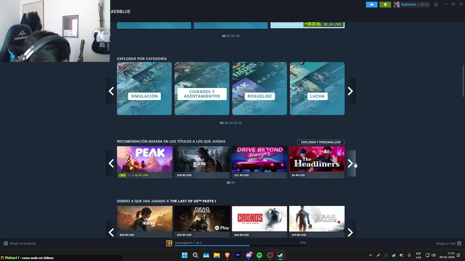Image resolution: width=465 pixels, height=261 pixels.
Task: Open volume control in system tray
Action: 433,255
